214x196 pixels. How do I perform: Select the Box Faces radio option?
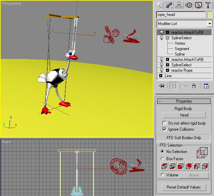(x=163, y=158)
